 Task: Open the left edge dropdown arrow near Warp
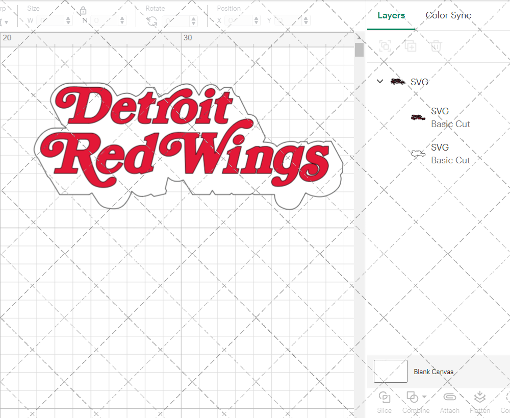7,22
